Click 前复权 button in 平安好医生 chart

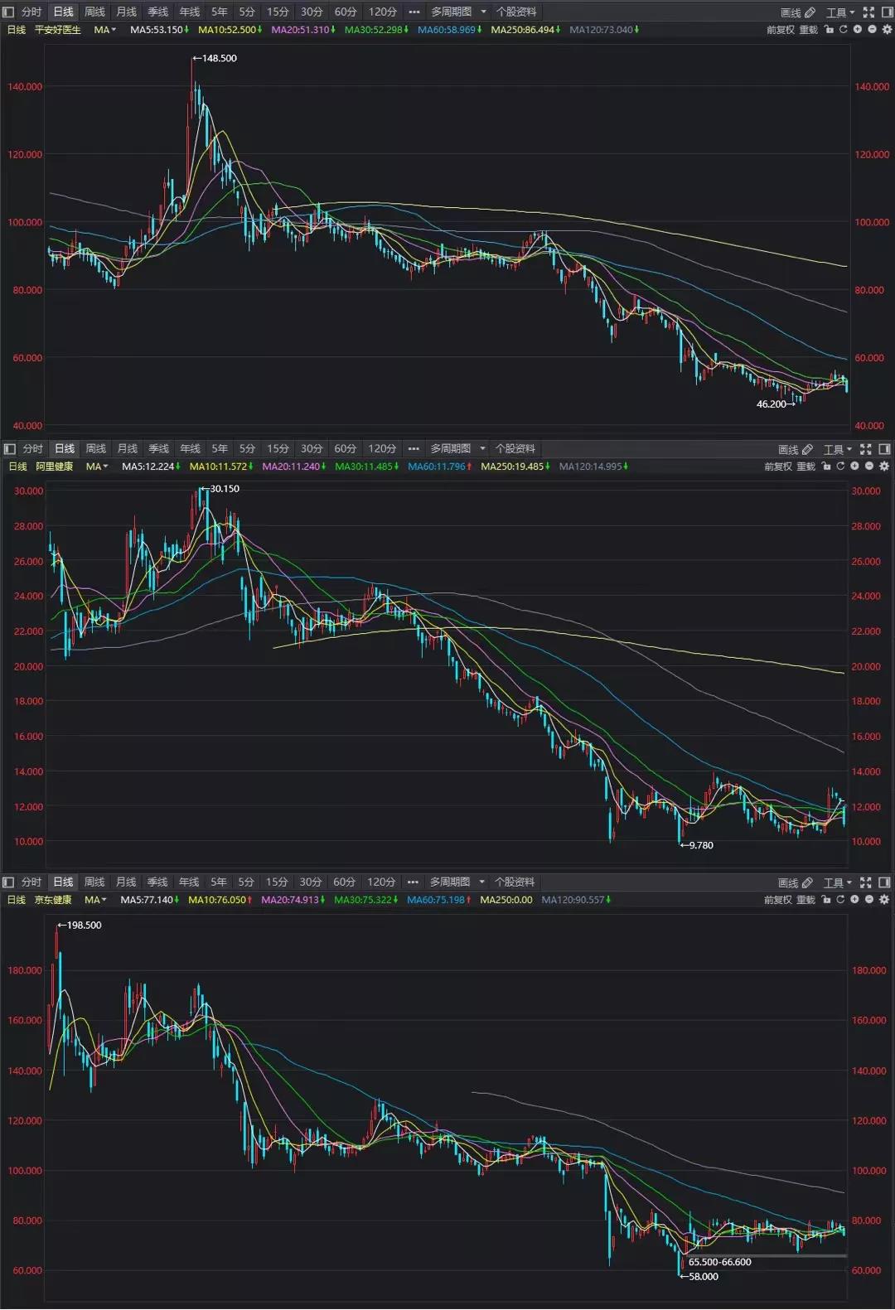click(780, 29)
